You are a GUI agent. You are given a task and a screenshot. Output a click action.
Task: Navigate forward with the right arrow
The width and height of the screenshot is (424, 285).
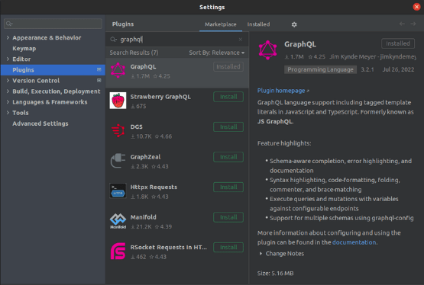pyautogui.click(x=413, y=24)
